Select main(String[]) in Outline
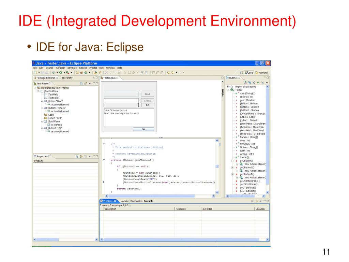This screenshot has width=349, height=262. point(247,93)
